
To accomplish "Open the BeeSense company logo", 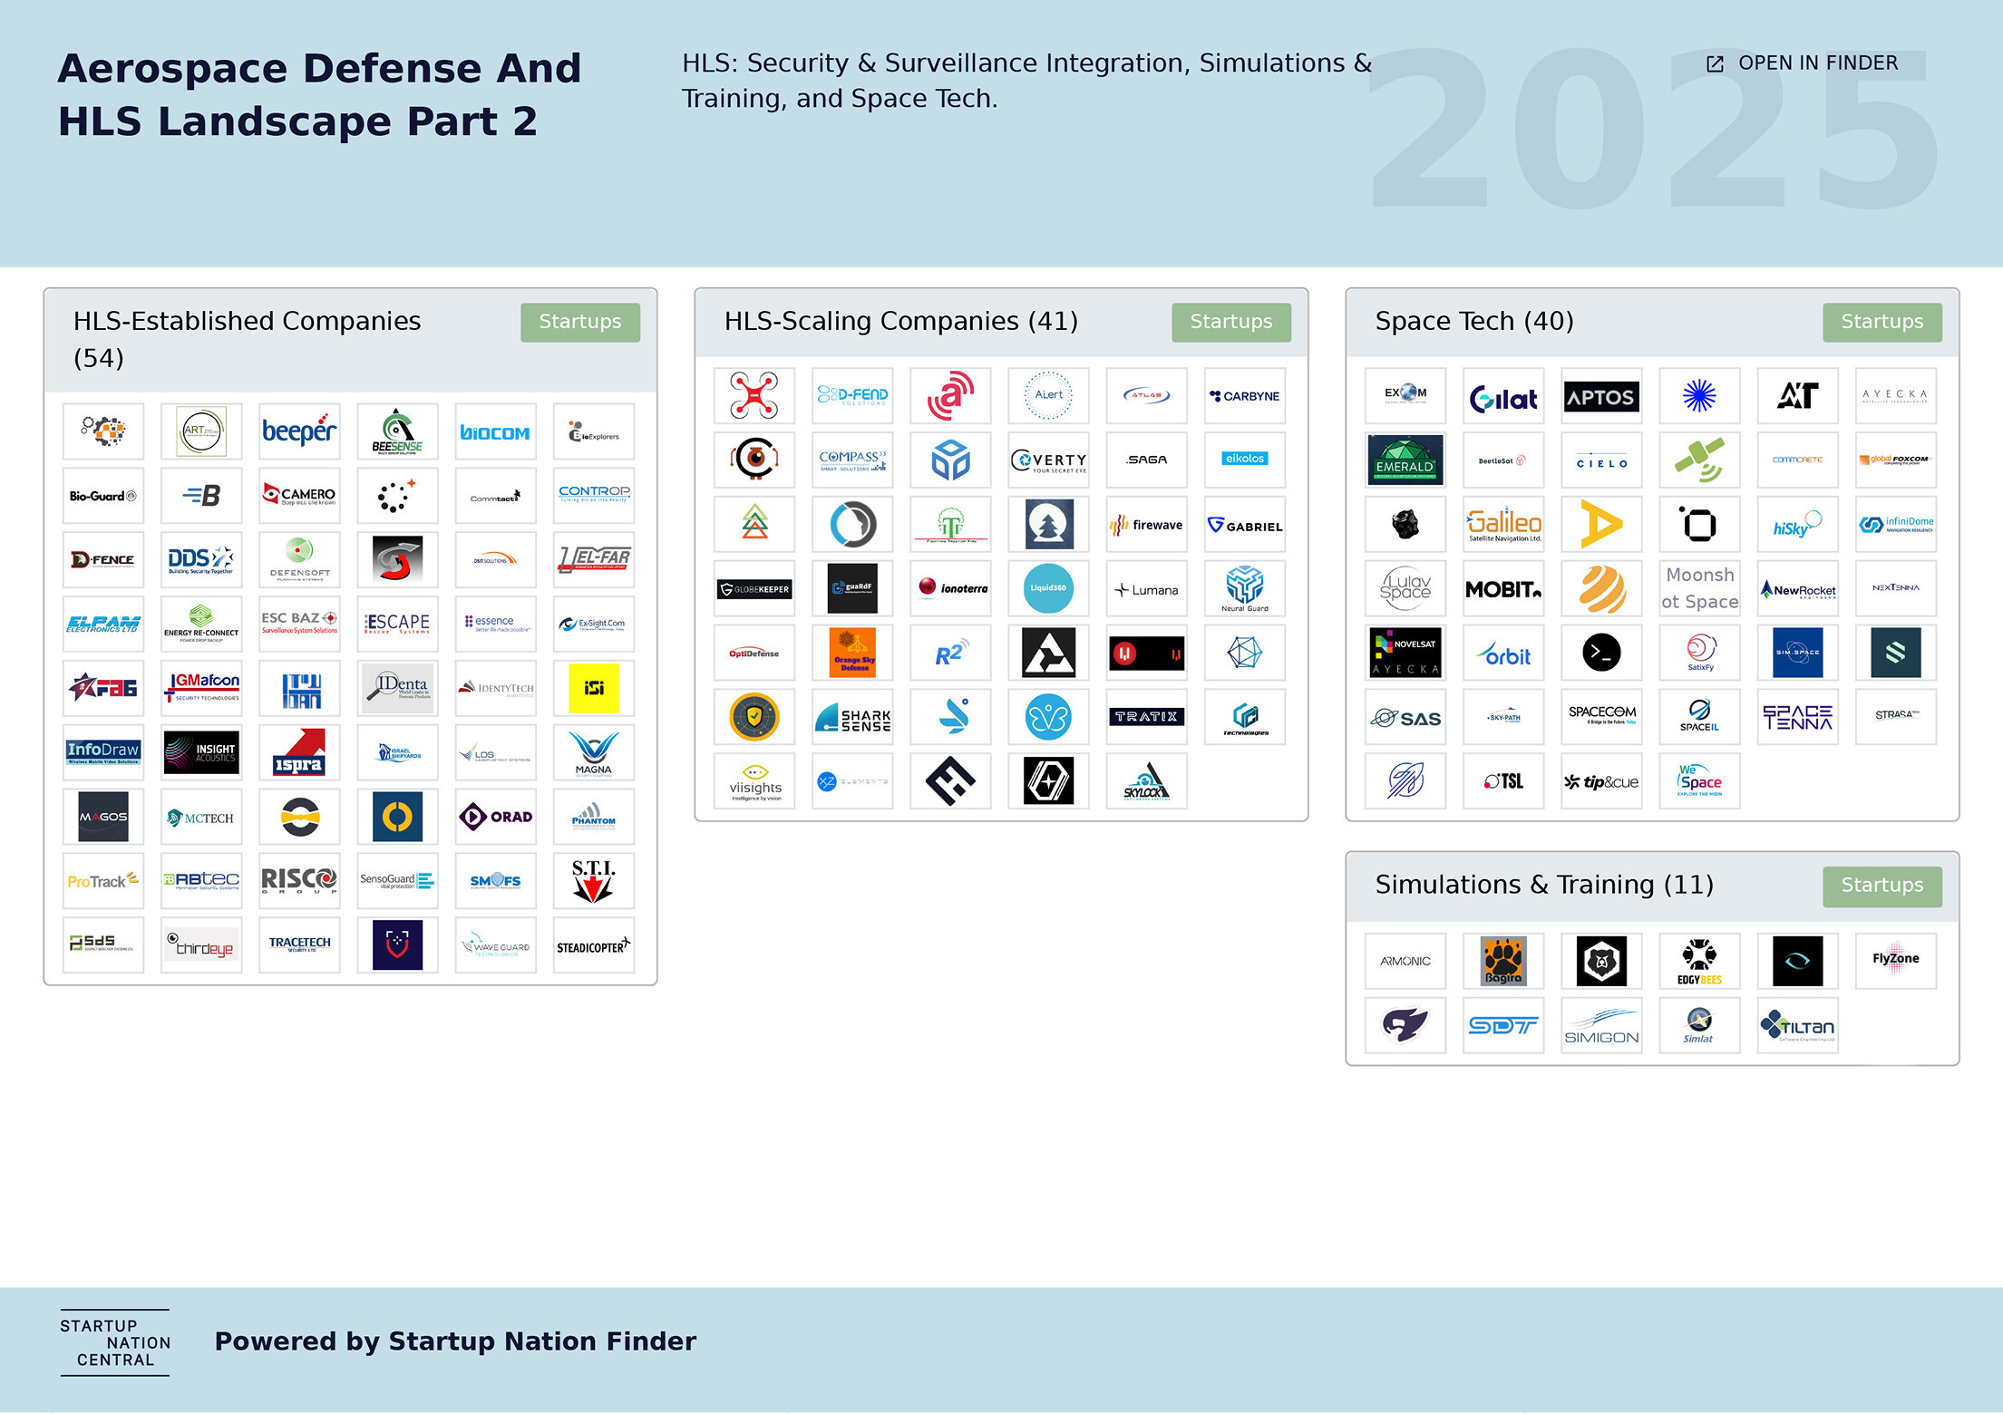I will (x=397, y=431).
